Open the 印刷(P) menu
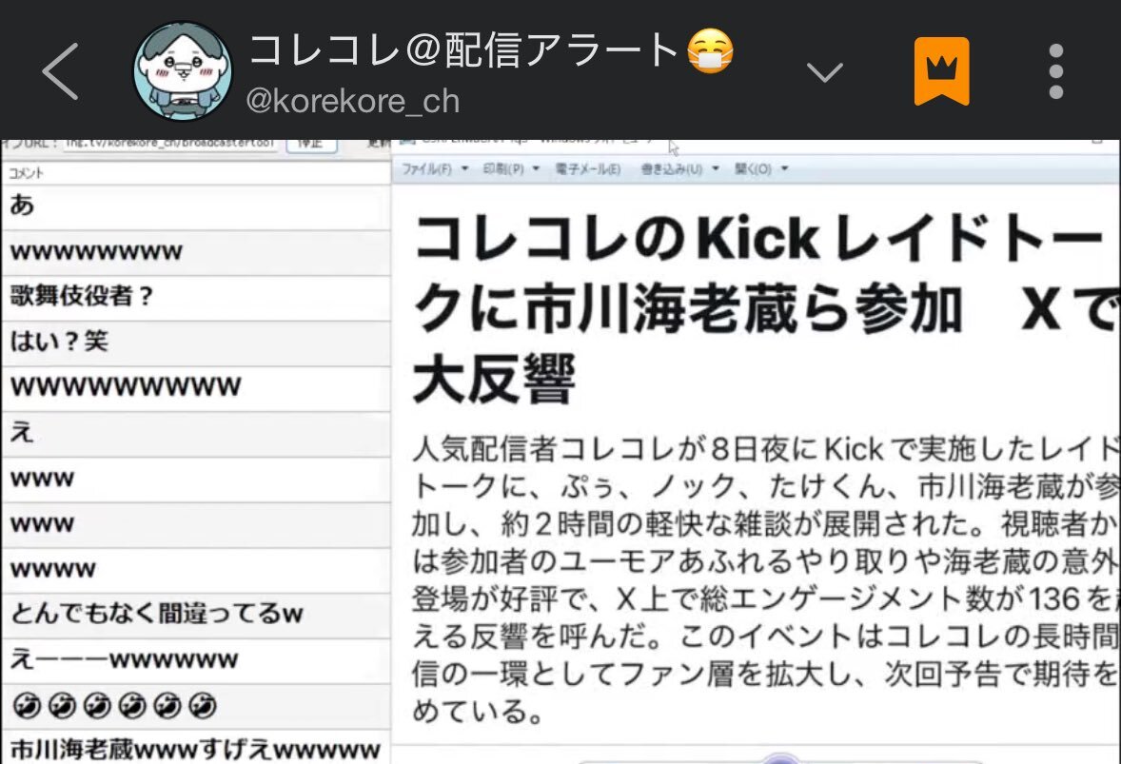This screenshot has height=764, width=1121. point(503,169)
